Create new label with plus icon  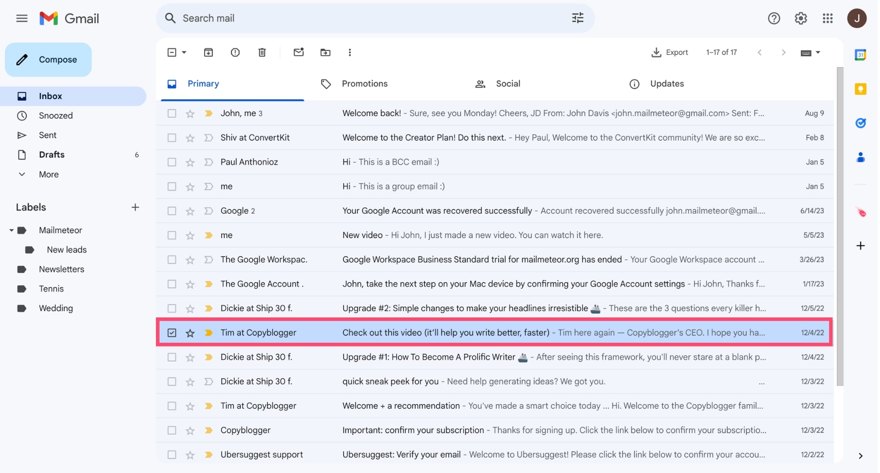(x=136, y=207)
